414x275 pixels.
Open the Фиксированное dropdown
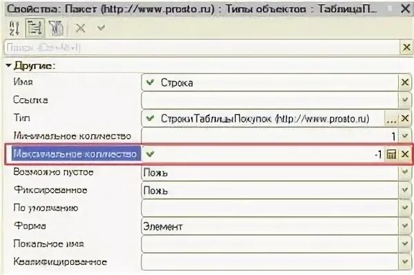[405, 190]
